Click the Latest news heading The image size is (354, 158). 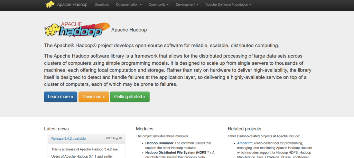coord(56,129)
